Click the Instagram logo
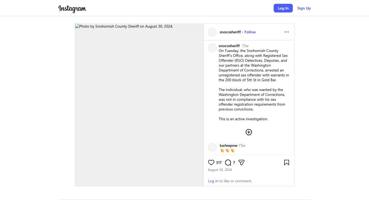The height and width of the screenshot is (208, 369). tap(72, 9)
